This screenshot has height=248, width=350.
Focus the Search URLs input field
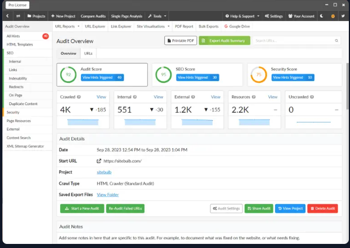pyautogui.click(x=297, y=40)
